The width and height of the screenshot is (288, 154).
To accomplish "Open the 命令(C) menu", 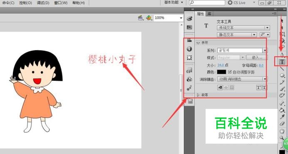I will coord(8,3).
